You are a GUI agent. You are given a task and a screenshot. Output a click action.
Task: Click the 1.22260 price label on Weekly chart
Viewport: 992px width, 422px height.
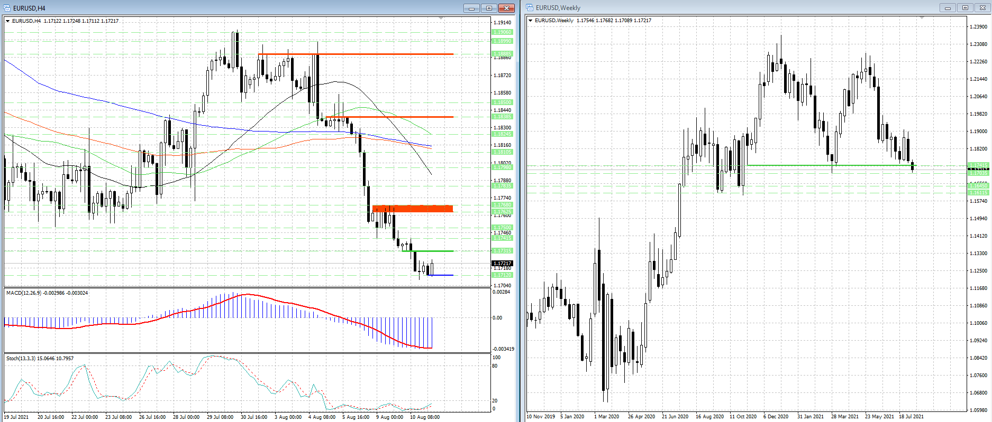(978, 62)
